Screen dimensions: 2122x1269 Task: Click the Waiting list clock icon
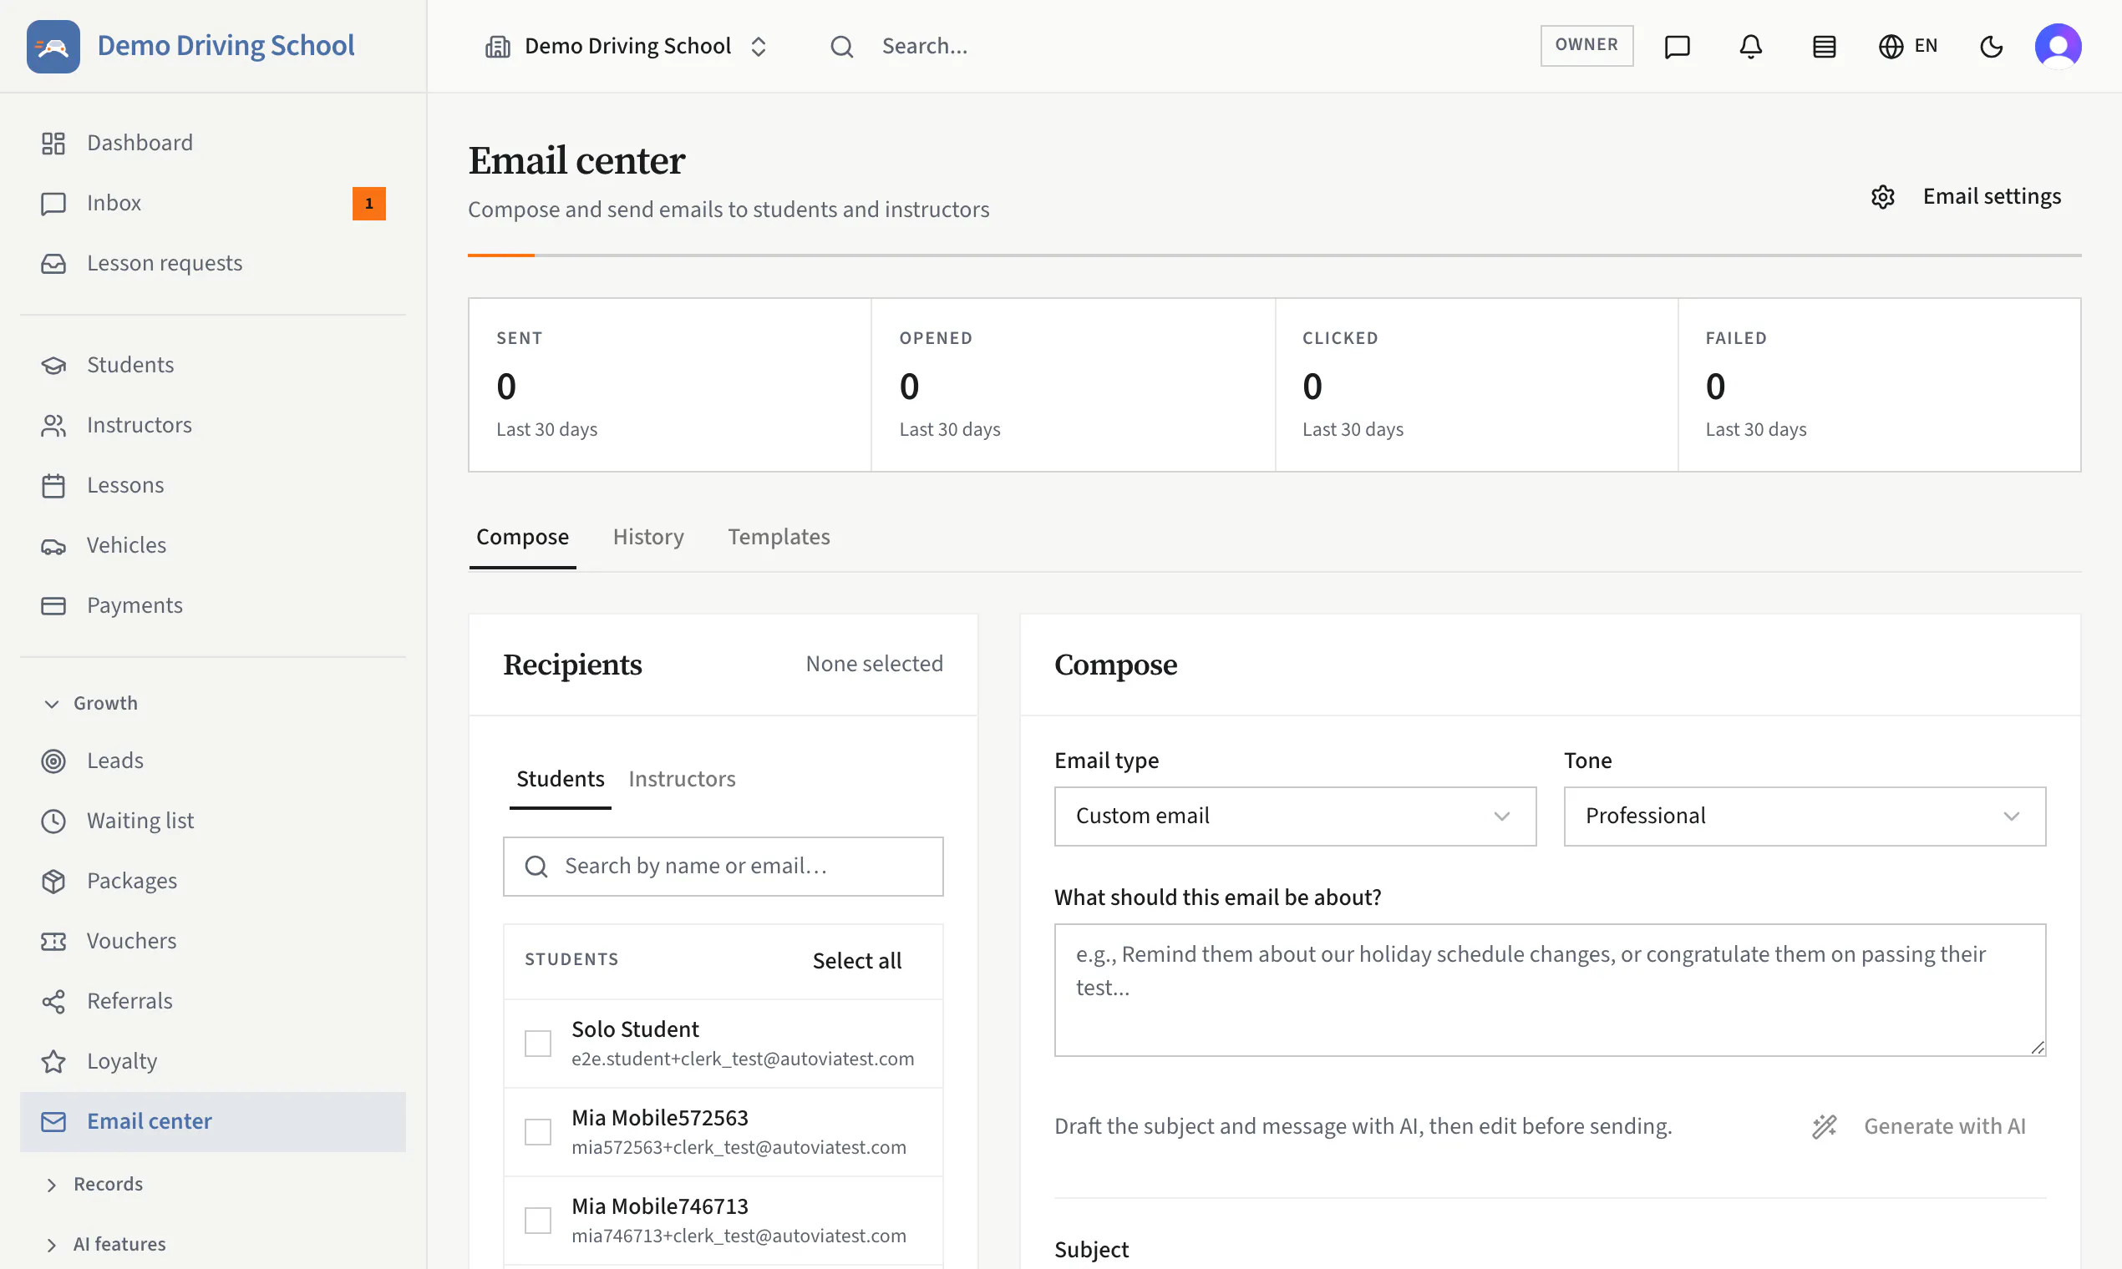pos(53,821)
